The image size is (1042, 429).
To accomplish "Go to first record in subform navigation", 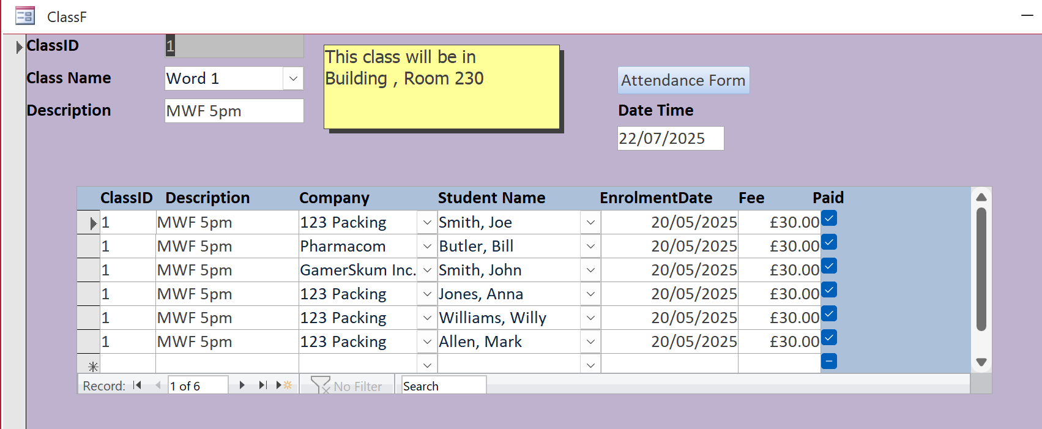I will 137,385.
